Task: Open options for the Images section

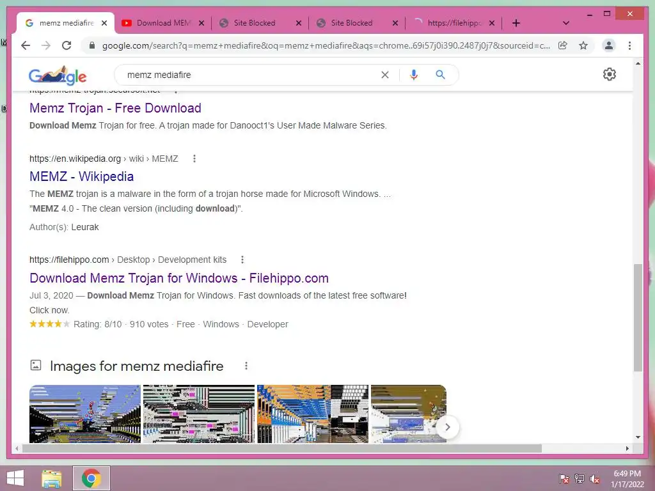Action: point(246,366)
